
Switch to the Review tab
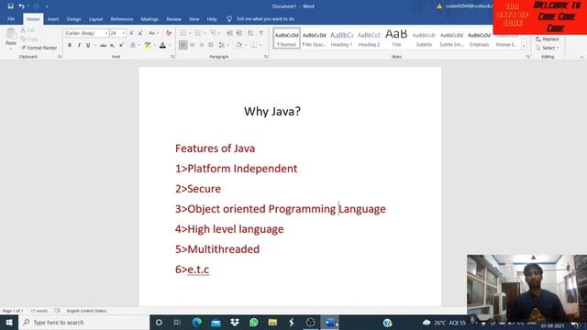pos(173,19)
